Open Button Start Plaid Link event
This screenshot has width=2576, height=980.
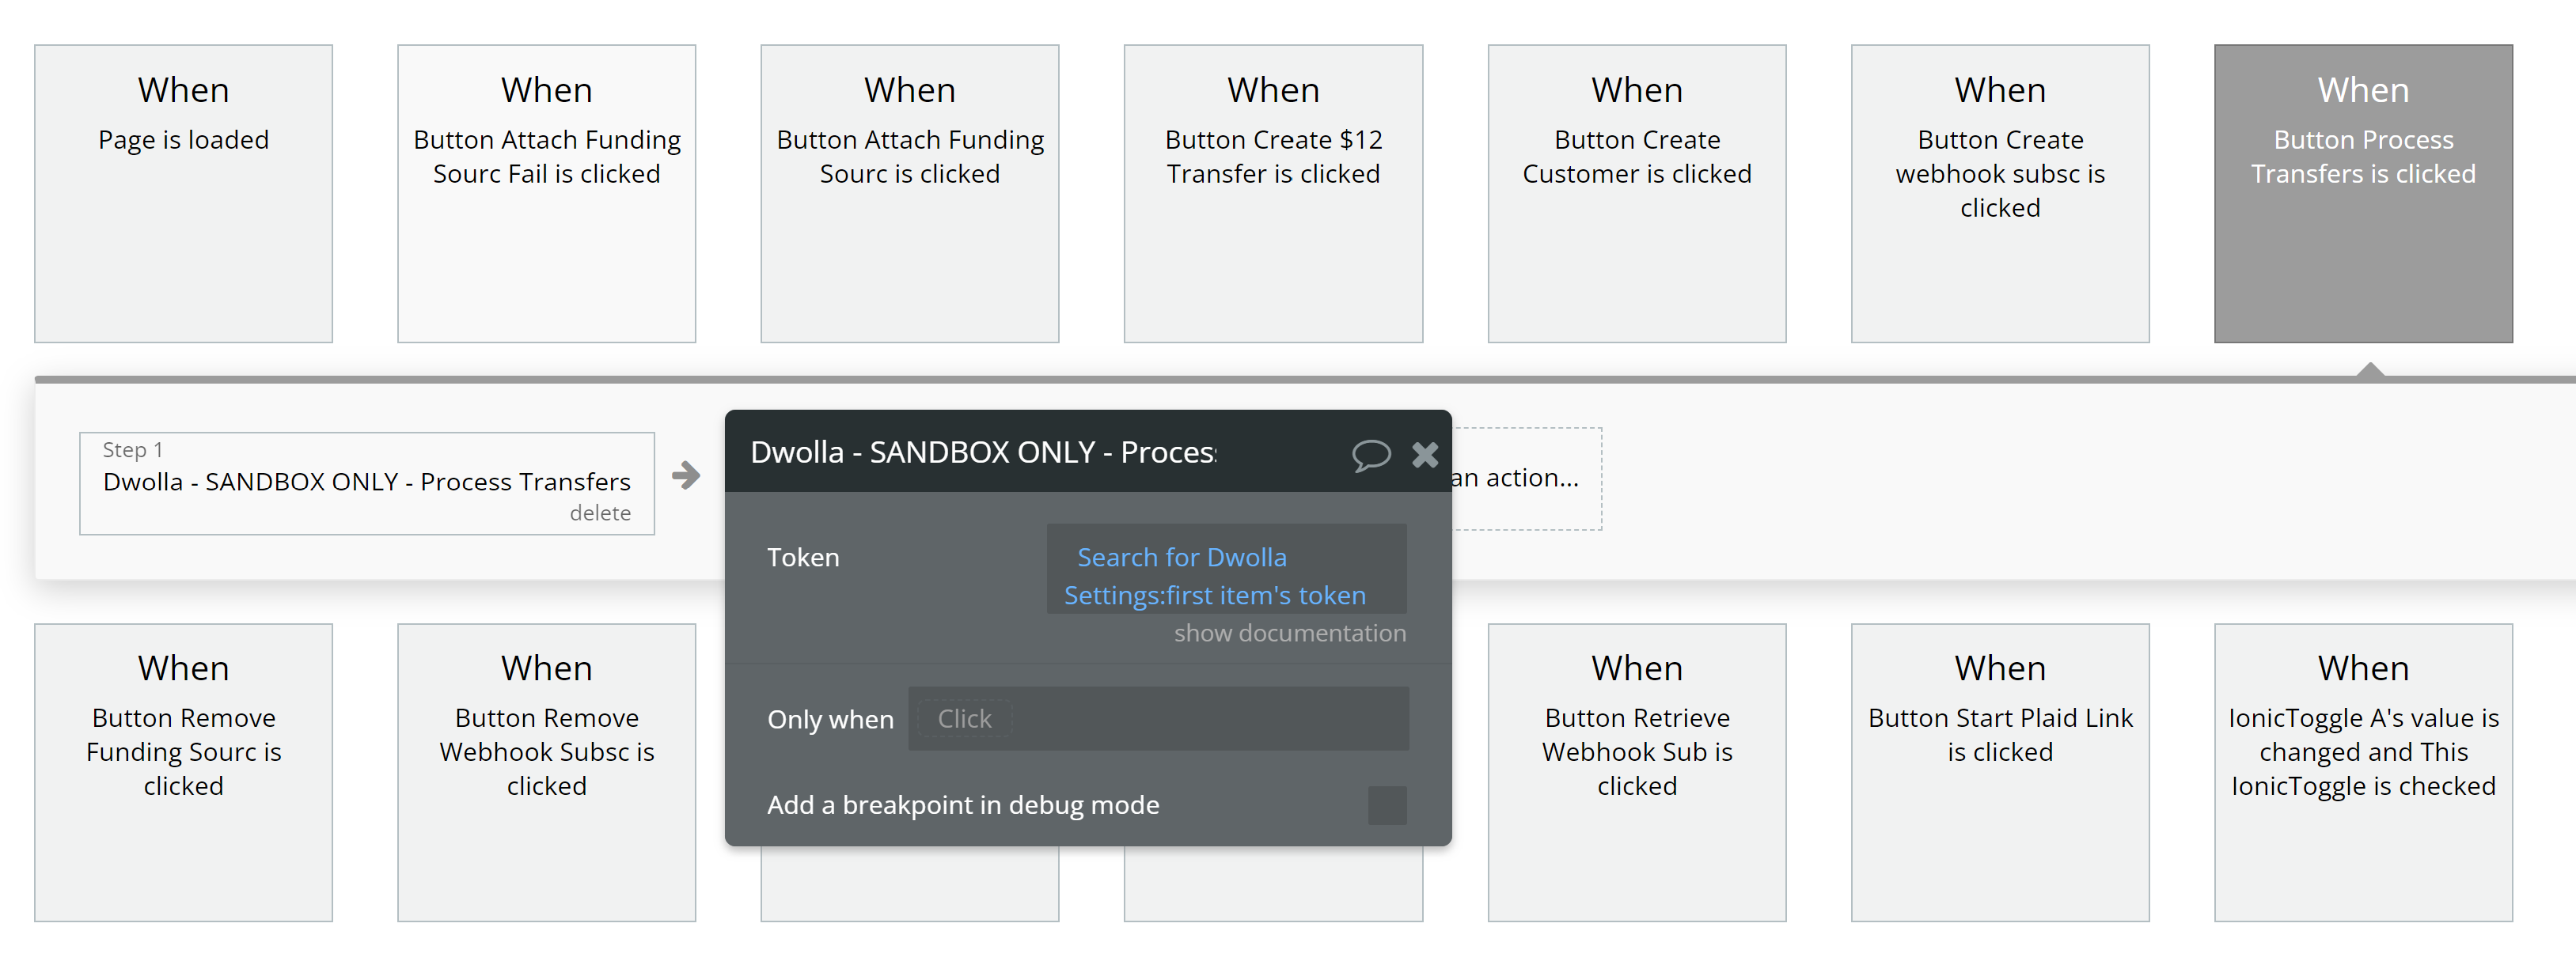[1999, 771]
